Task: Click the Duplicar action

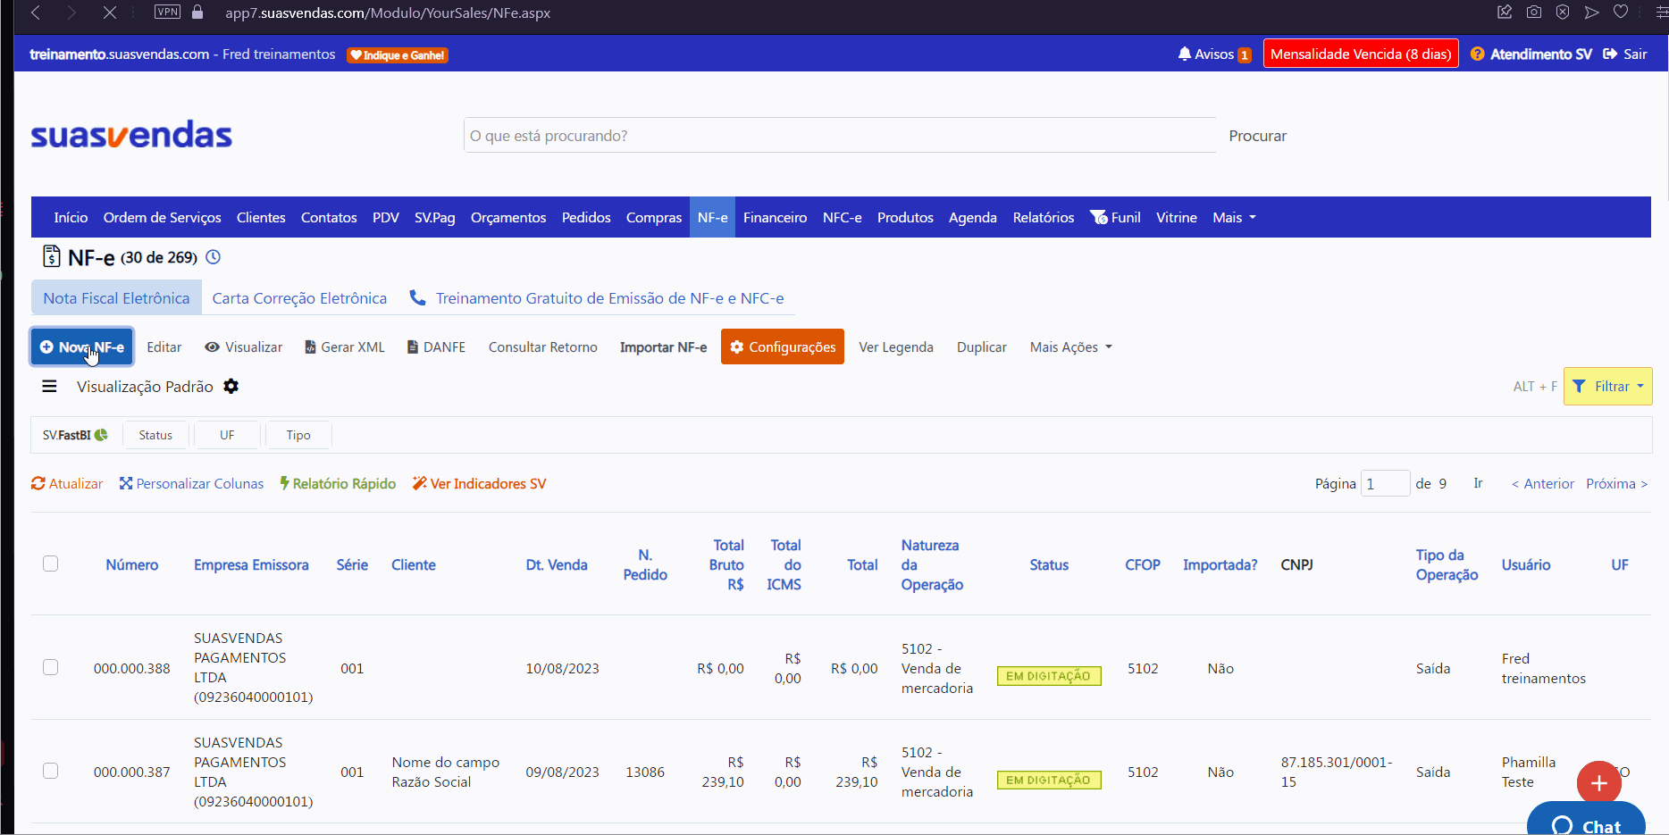Action: click(981, 347)
